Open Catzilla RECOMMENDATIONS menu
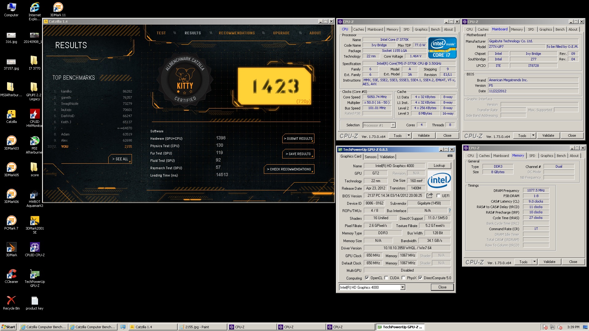 [237, 33]
